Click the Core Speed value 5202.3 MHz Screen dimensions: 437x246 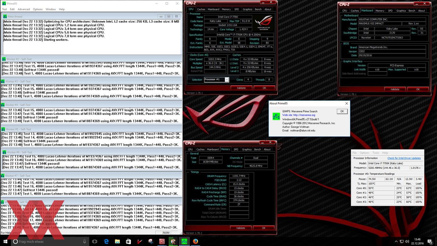pos(214,59)
